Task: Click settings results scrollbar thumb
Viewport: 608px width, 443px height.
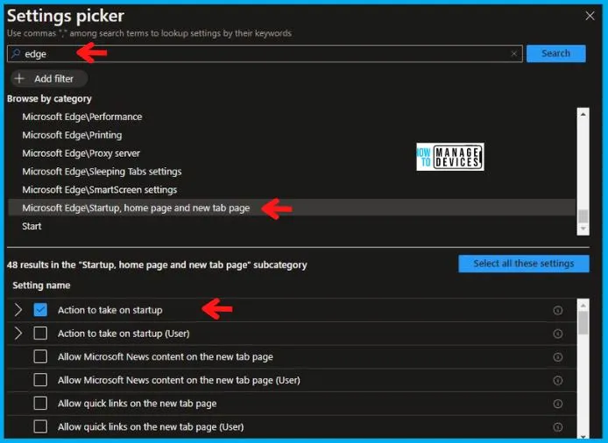Action: (x=583, y=322)
